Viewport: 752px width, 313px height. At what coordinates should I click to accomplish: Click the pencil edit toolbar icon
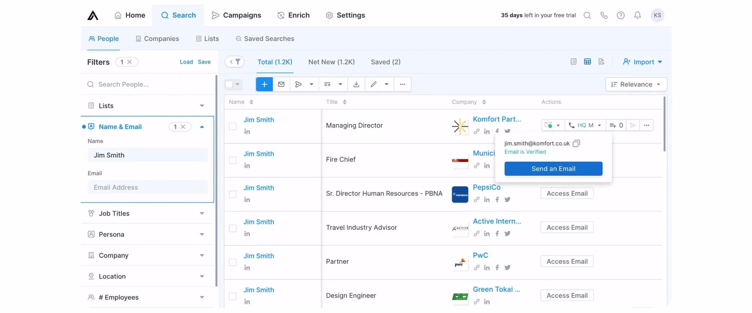(373, 84)
